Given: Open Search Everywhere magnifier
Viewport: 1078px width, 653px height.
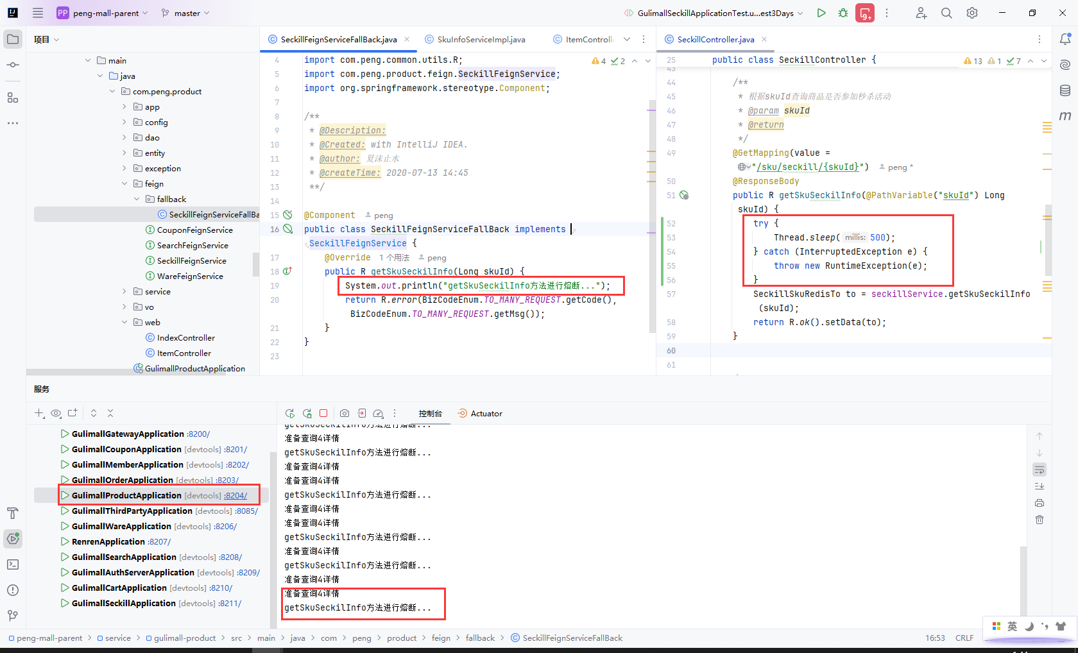Looking at the screenshot, I should pyautogui.click(x=946, y=13).
